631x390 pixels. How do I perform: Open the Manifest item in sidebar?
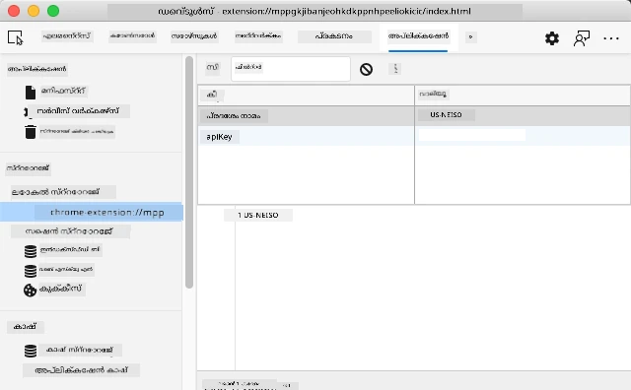tap(63, 92)
